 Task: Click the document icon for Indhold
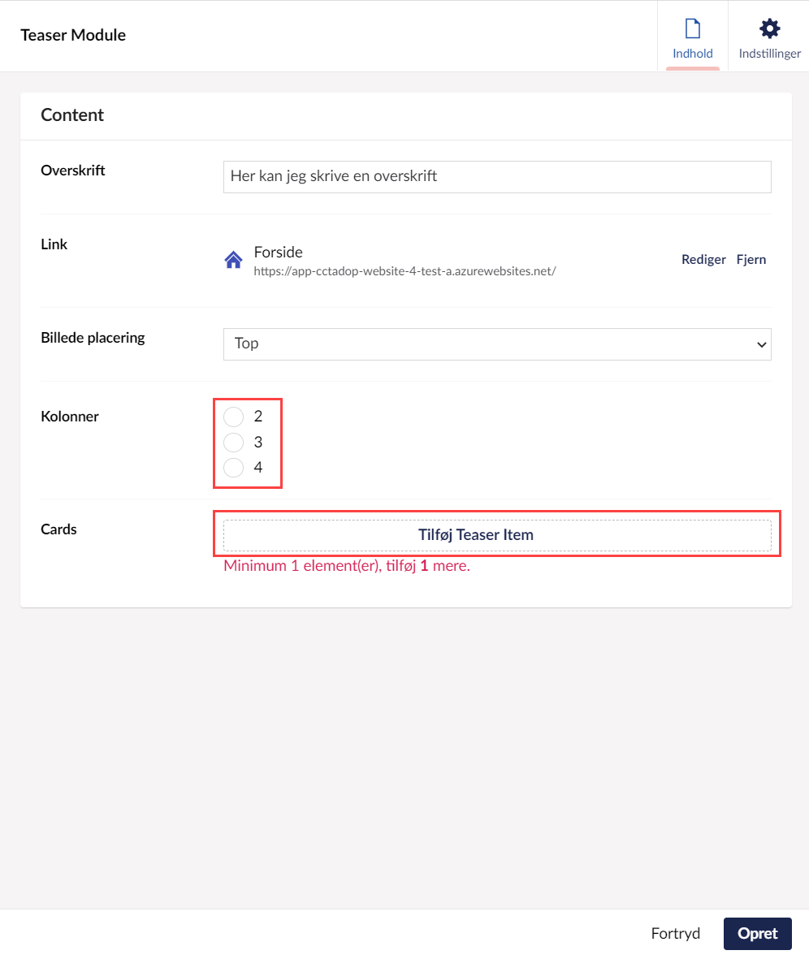coord(692,29)
